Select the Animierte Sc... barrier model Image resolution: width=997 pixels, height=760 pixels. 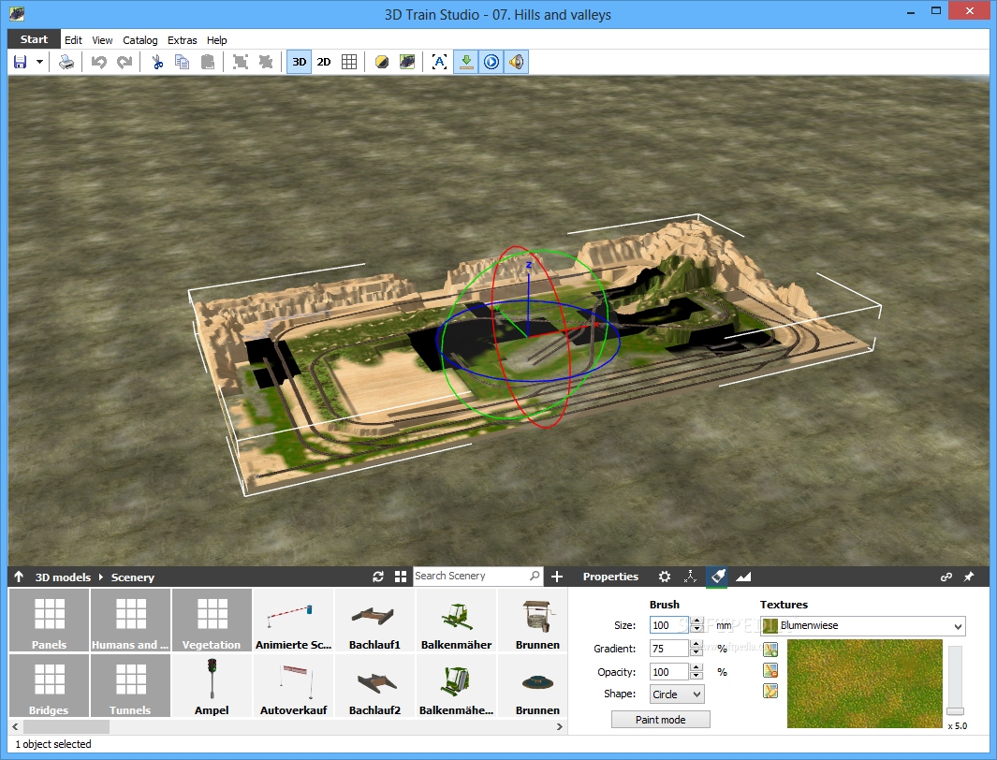coord(293,621)
